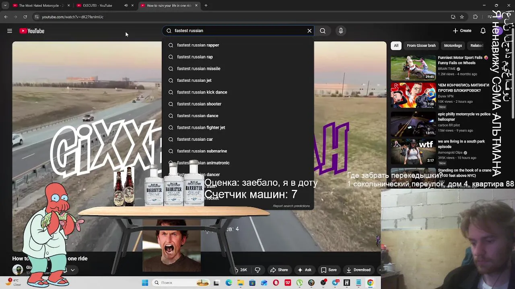Image resolution: width=515 pixels, height=289 pixels.
Task: Open Opera browser from taskbar
Action: pos(276,283)
